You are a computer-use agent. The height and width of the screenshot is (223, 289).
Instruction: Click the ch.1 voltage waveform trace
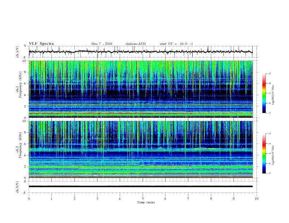(x=140, y=52)
